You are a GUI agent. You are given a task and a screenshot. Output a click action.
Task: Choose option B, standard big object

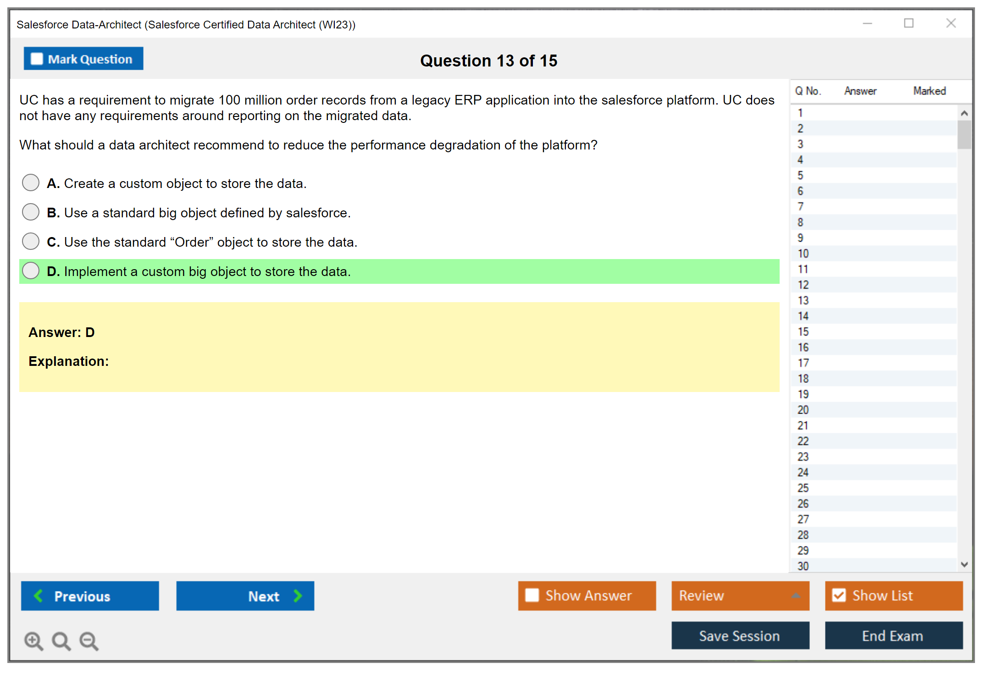[x=31, y=212]
